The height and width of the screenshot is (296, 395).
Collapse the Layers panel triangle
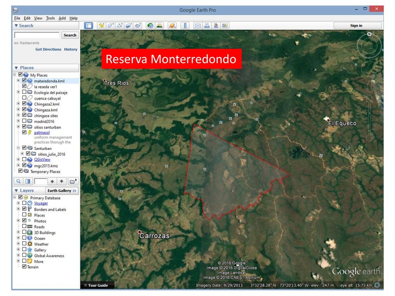tap(16, 190)
